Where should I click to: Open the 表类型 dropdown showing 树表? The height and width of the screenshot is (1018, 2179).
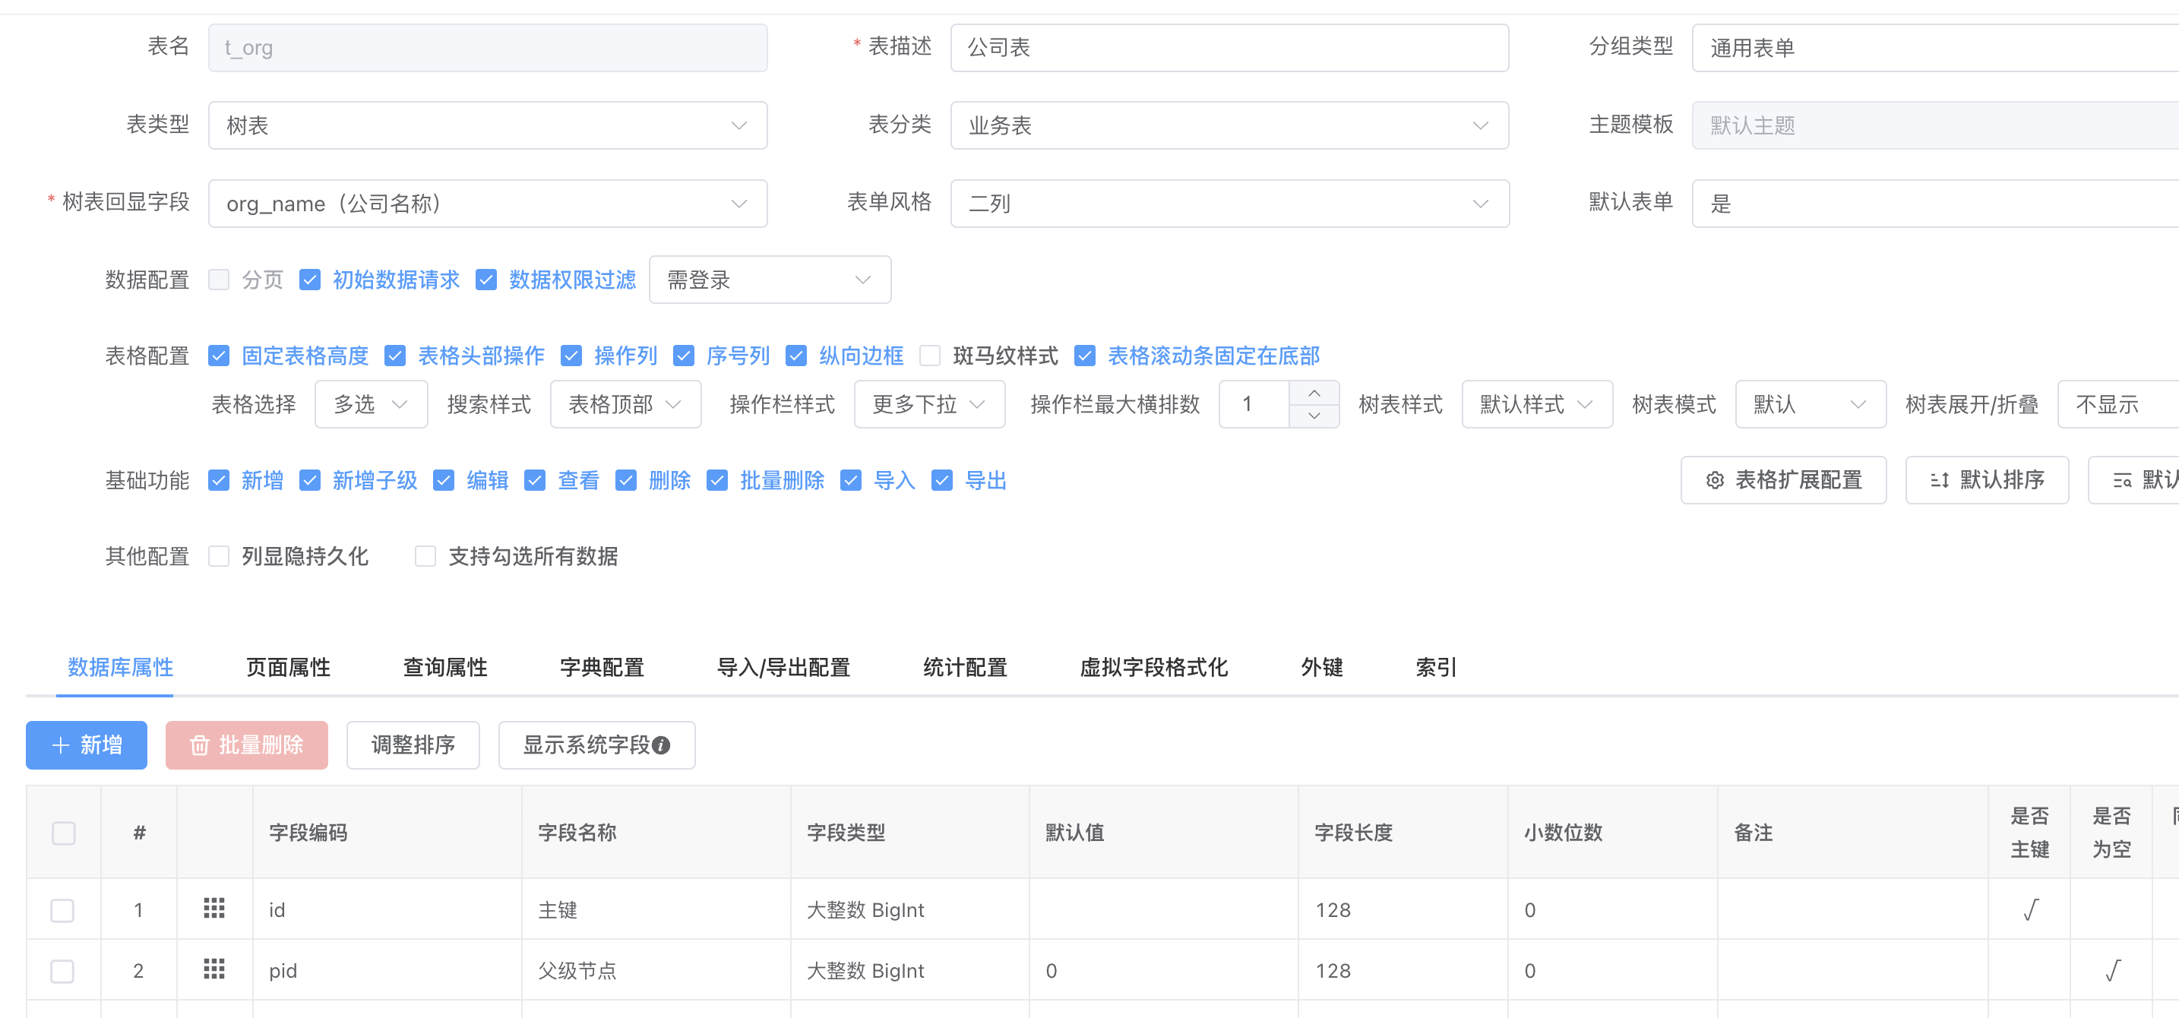[x=487, y=125]
